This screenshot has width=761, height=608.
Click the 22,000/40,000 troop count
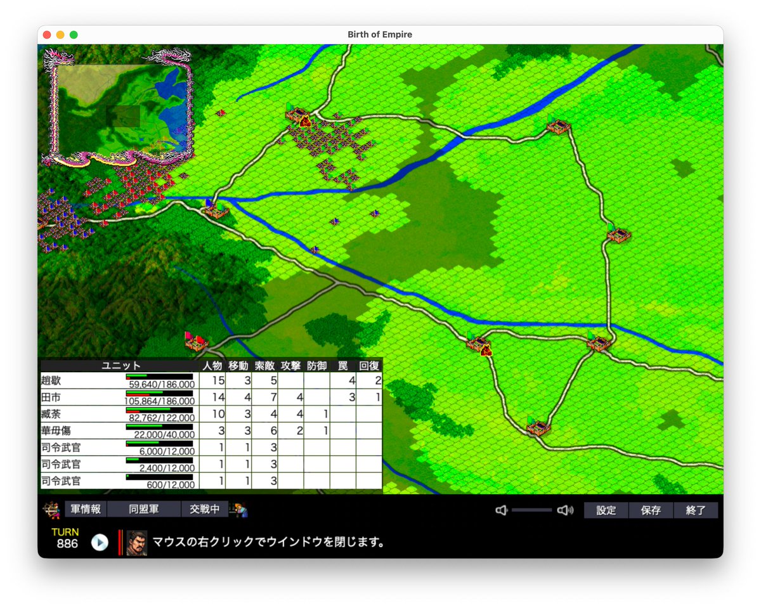click(164, 434)
